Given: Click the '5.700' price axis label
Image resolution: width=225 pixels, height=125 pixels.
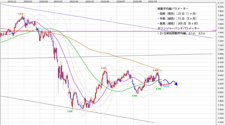Looking at the screenshot, I should click(220, 105).
